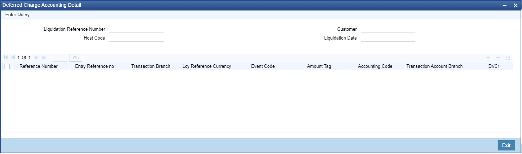The width and height of the screenshot is (522, 154).
Task: Select the Entry Reference no column header
Action: coord(95,66)
